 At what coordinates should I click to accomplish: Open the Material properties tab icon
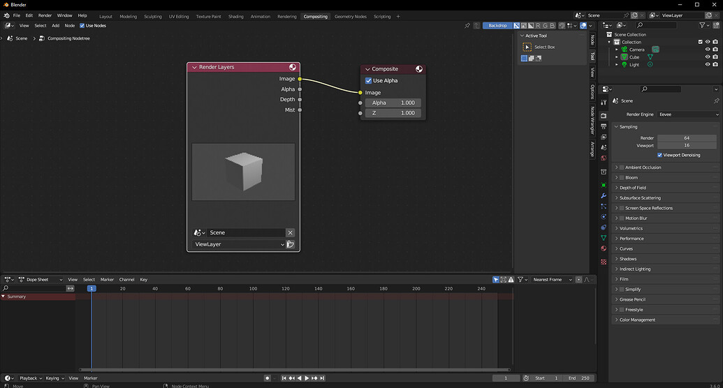[604, 248]
